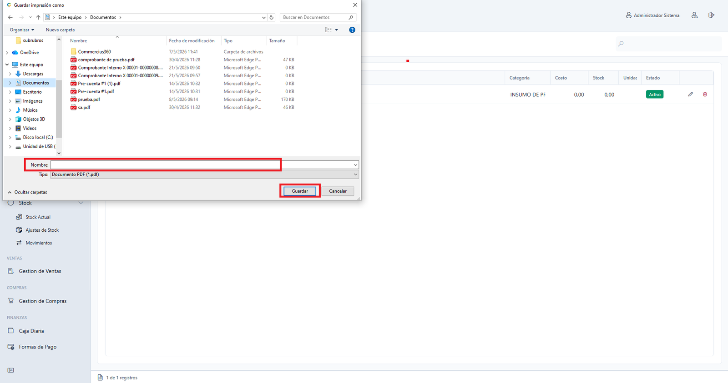
Task: Go up one folder level arrow
Action: [x=38, y=17]
